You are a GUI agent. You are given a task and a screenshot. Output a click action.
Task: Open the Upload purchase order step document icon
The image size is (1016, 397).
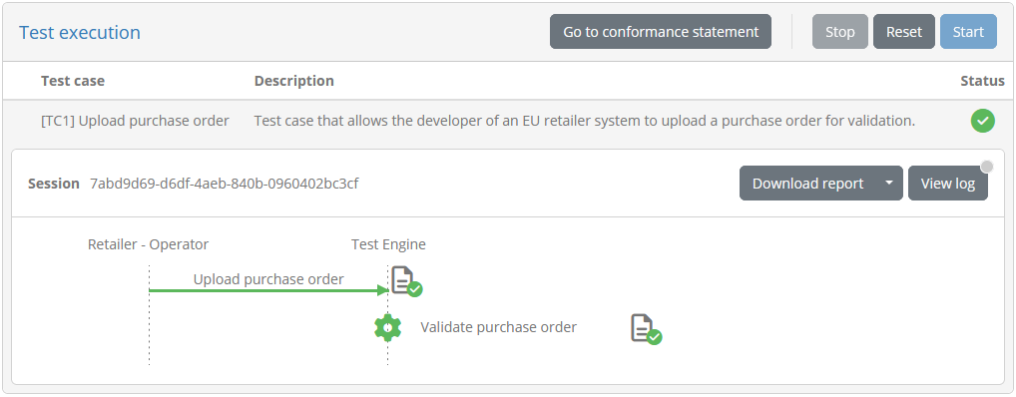tap(405, 281)
